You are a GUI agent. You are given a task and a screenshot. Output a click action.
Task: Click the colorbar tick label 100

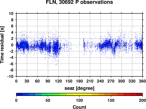(79, 100)
